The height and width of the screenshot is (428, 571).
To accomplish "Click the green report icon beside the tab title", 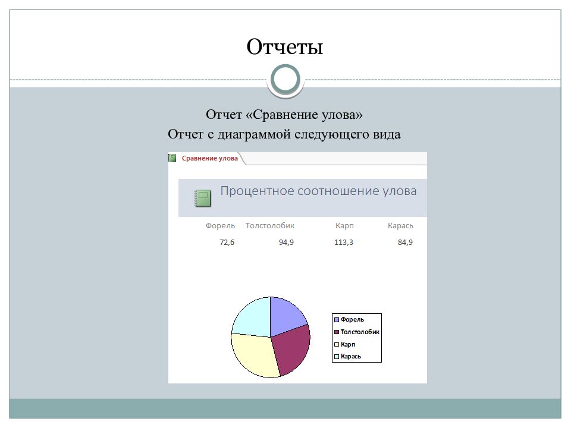I will point(172,158).
